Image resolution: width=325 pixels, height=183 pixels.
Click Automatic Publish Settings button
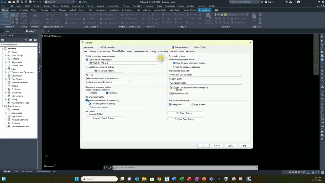[104, 118]
